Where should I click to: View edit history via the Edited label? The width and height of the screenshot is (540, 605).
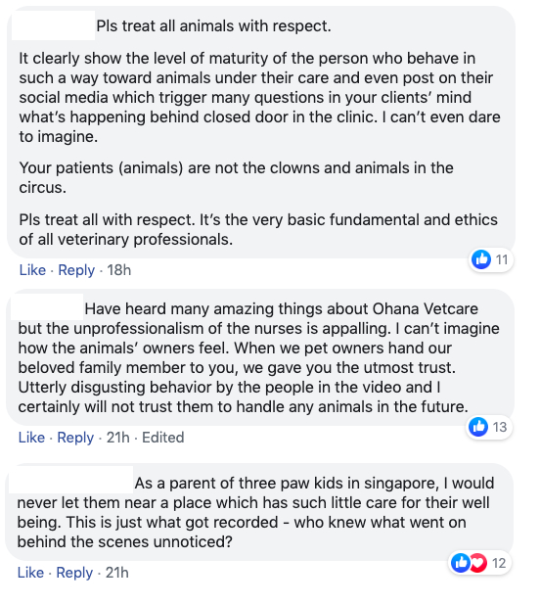point(163,438)
